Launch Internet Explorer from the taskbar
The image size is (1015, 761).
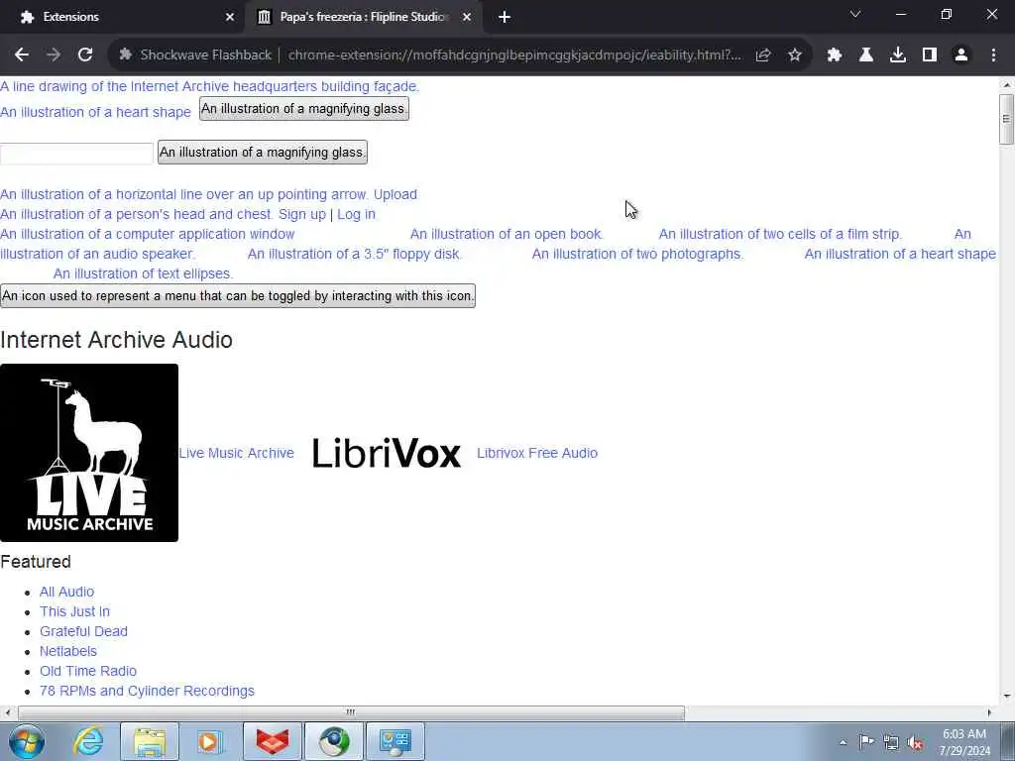(x=88, y=741)
